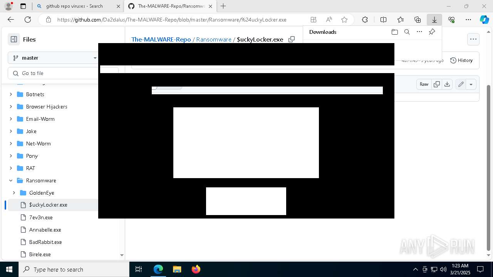Open Copilot sidebar icon
Image resolution: width=493 pixels, height=277 pixels.
(485, 20)
